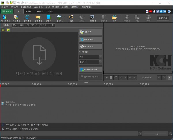Expand the 클라우드 dropdown arrow
Viewport: 173px width, 140px height.
(63, 18)
